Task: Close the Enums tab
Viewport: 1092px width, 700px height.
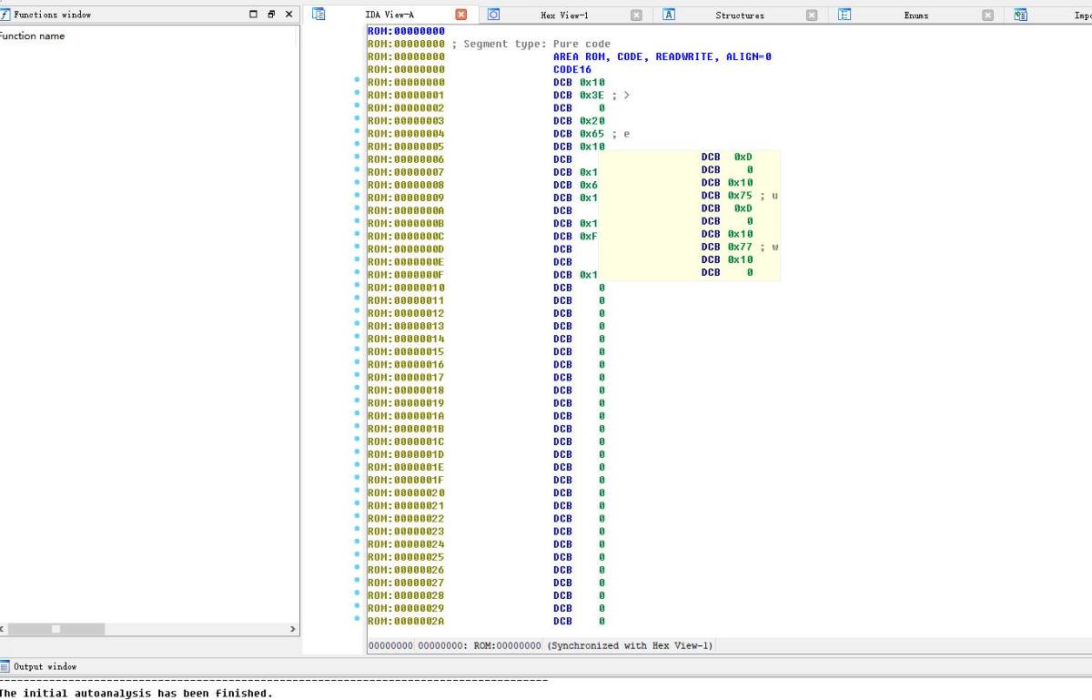Action: click(x=987, y=15)
